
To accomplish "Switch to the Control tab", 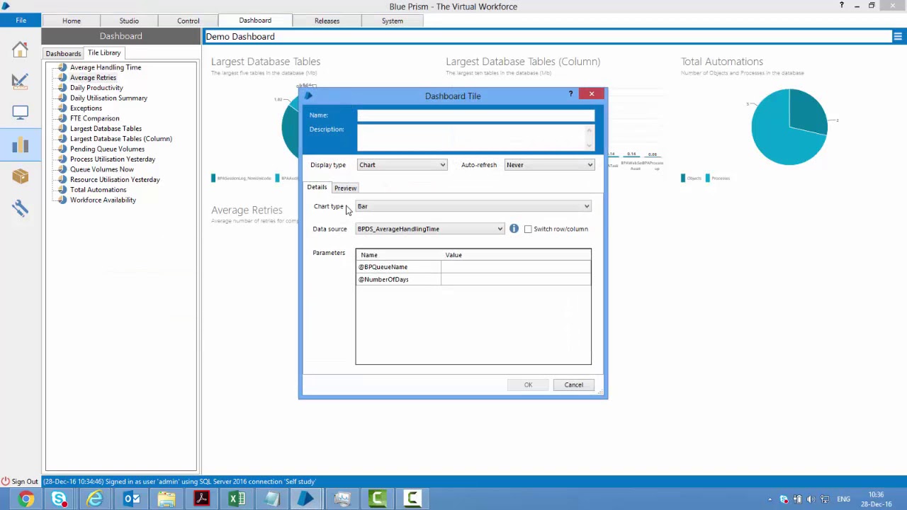I will 188,21.
